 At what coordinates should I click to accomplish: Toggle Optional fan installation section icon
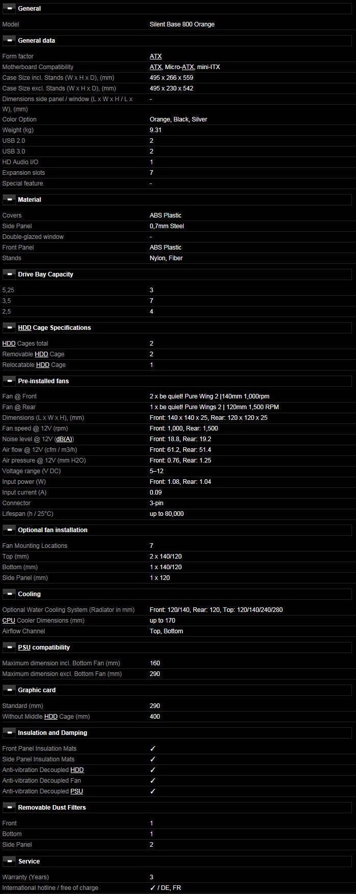point(9,530)
